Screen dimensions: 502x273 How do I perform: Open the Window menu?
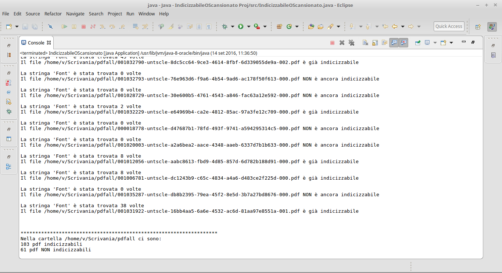tap(147, 14)
